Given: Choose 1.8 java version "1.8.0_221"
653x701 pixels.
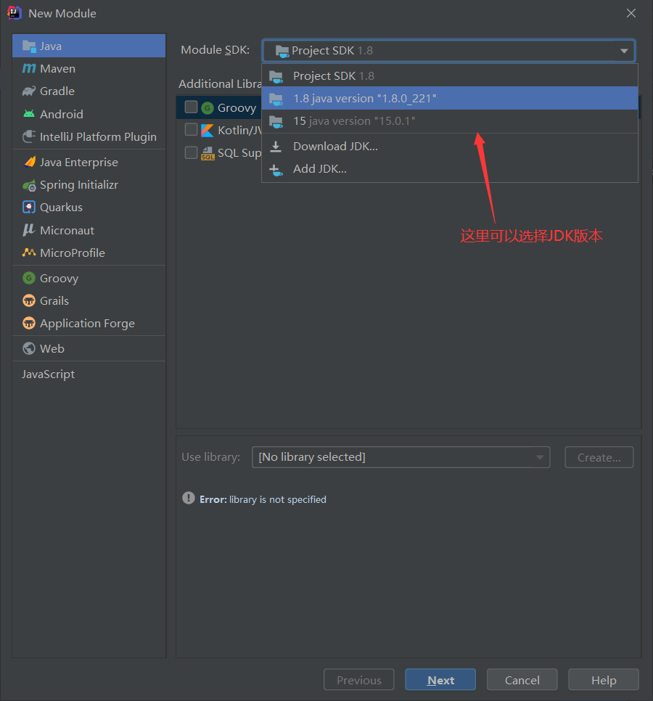Looking at the screenshot, I should 450,98.
